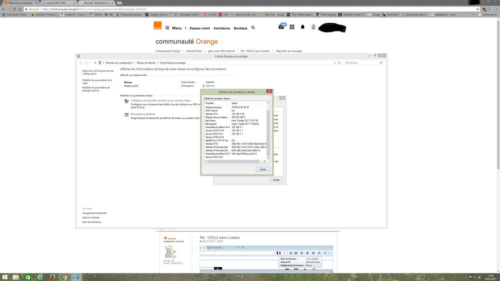Click the scroll-up arrow in details list
Screen dimensions: 500x281
pos(268,103)
